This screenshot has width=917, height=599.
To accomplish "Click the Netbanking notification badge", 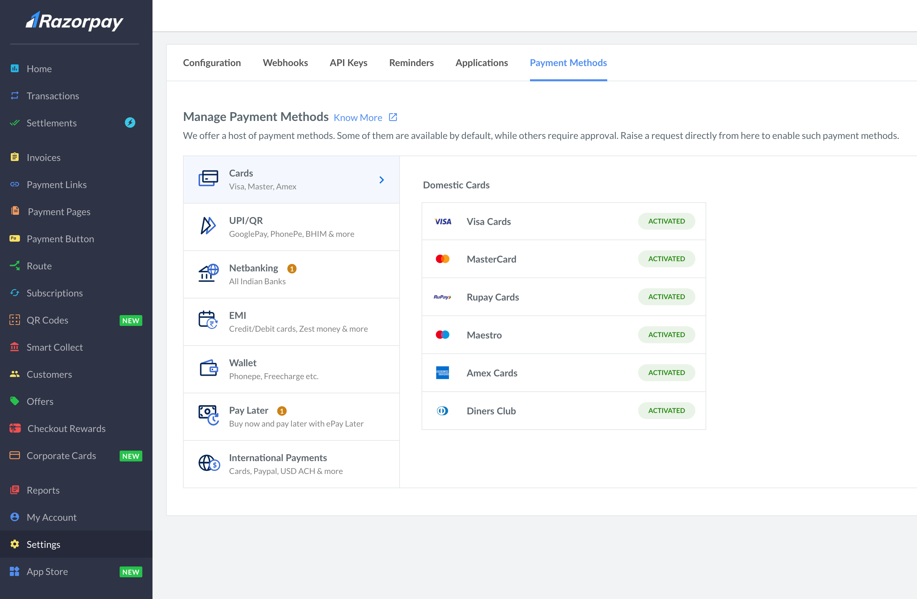I will tap(292, 268).
